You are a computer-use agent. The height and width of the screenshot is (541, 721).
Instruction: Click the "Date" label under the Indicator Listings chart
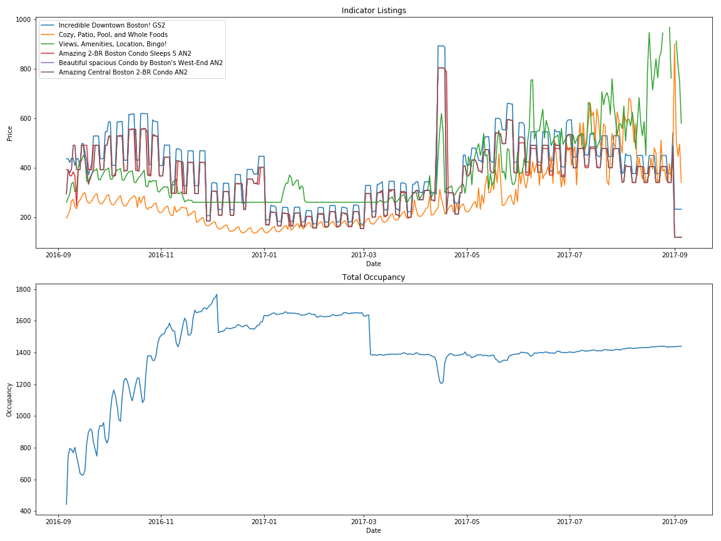click(374, 264)
